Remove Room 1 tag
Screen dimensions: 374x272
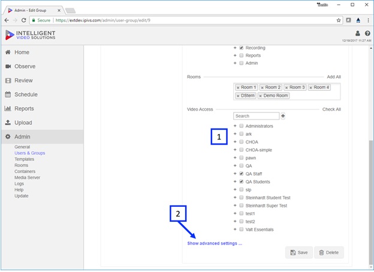pyautogui.click(x=238, y=87)
